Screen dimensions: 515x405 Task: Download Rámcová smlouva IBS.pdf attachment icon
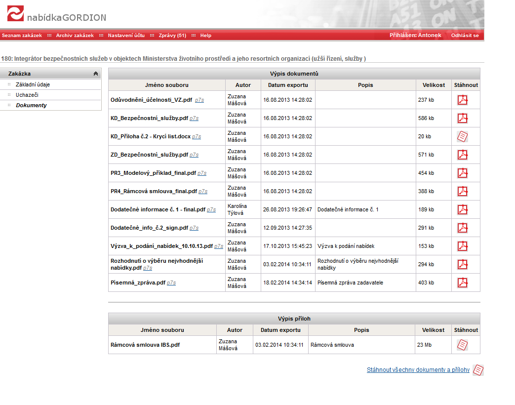462,345
